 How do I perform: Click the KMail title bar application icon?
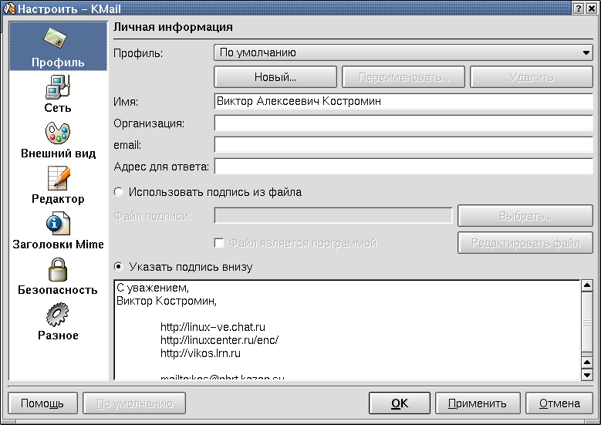8,8
